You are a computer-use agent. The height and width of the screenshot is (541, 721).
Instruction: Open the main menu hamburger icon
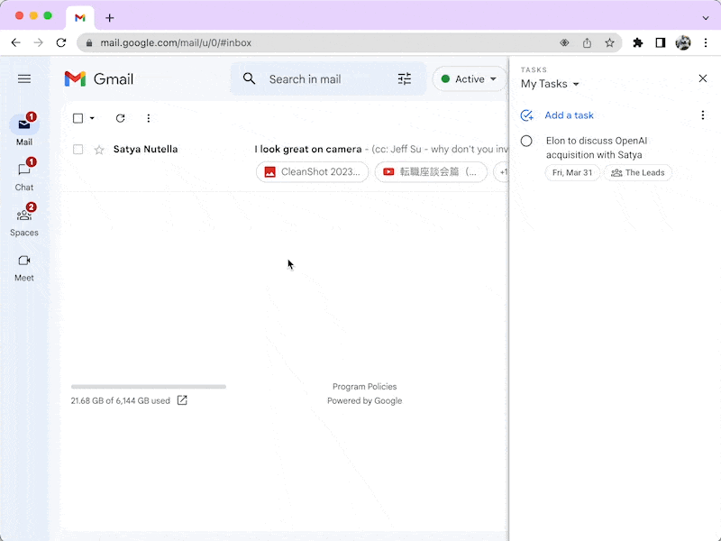(x=24, y=79)
